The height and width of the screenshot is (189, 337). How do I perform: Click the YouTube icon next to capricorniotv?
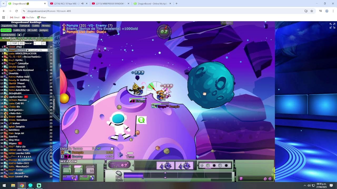pos(26,97)
